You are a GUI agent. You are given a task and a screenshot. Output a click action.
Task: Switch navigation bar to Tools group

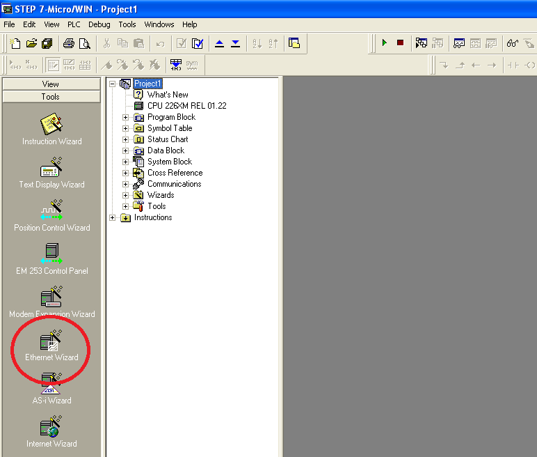[x=51, y=97]
